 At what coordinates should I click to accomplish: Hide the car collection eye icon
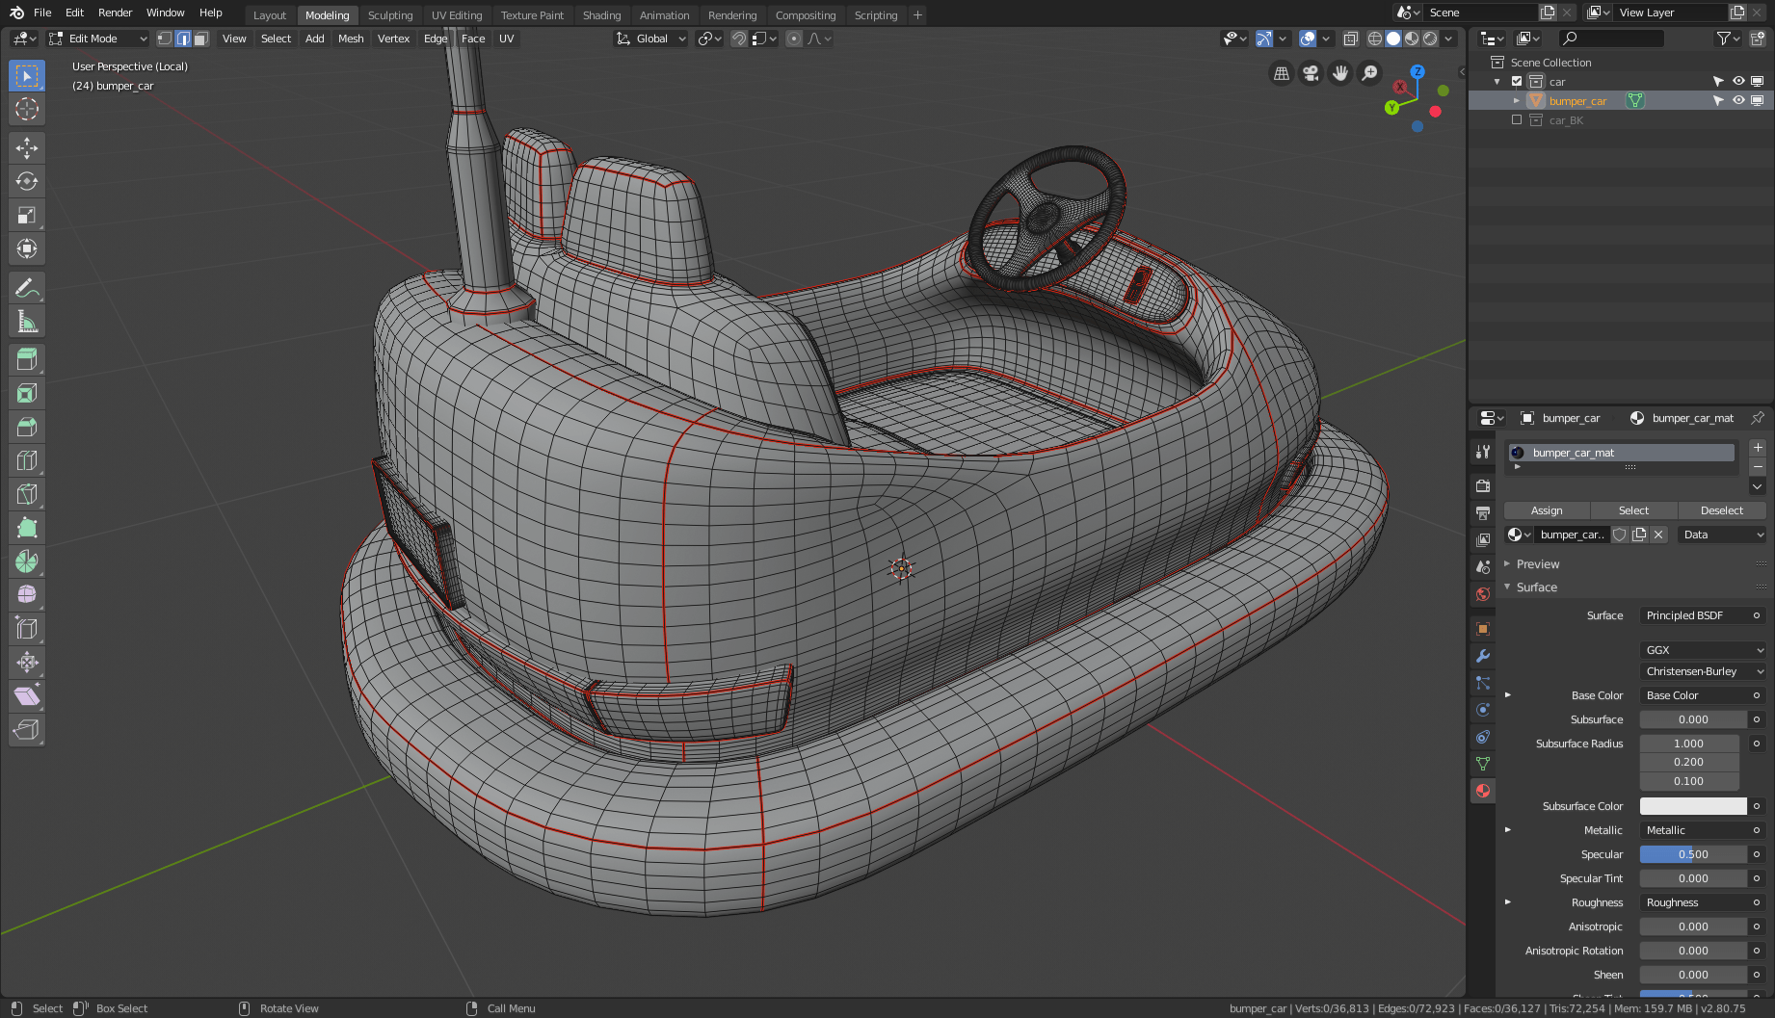coord(1738,81)
